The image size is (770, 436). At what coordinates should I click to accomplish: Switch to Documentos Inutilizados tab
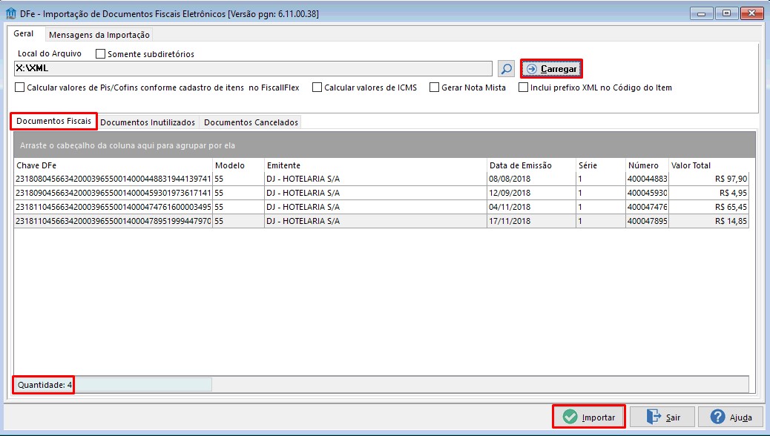148,122
